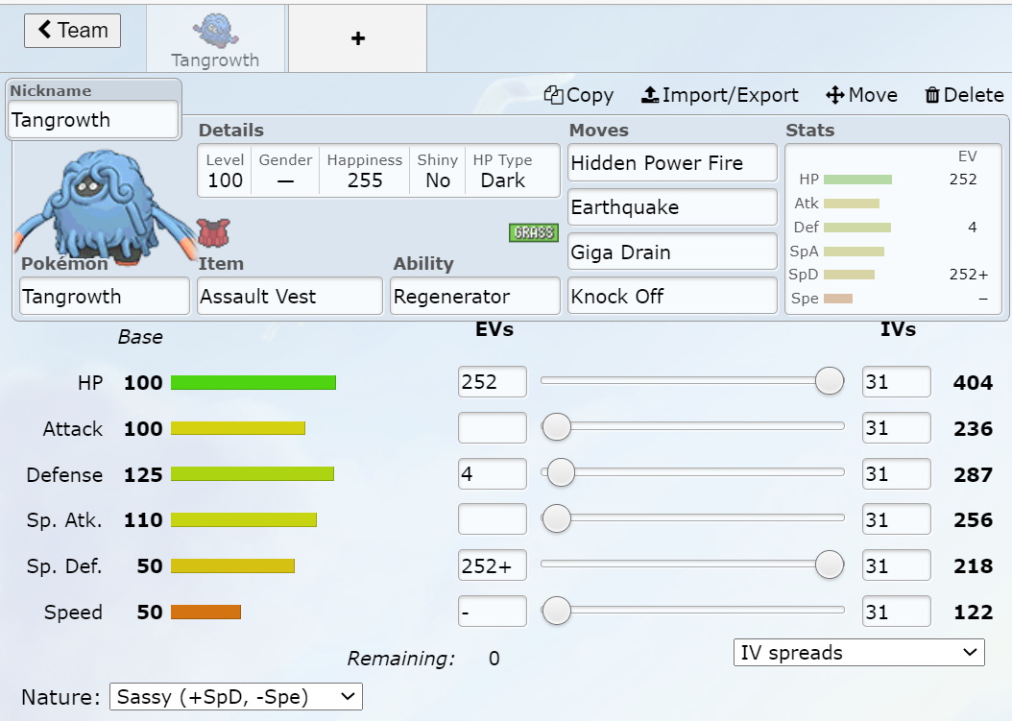Click the Assault Vest item icon
The image size is (1012, 721).
pos(213,233)
